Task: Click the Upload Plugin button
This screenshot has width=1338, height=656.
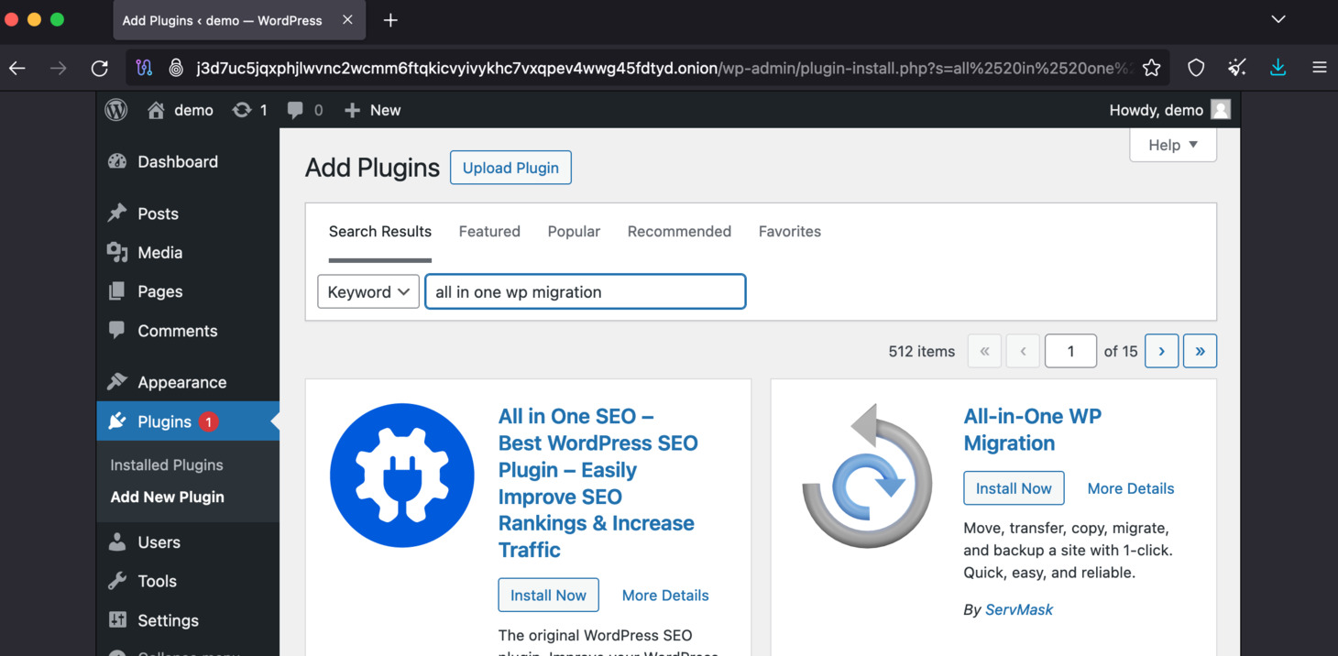Action: click(510, 168)
